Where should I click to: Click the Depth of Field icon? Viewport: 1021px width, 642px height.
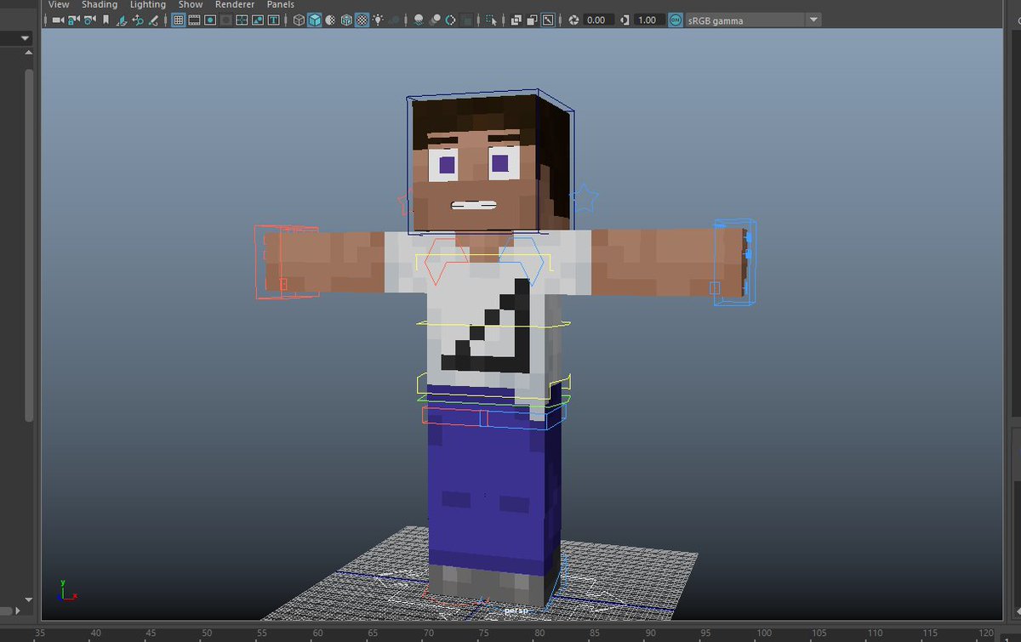(465, 20)
